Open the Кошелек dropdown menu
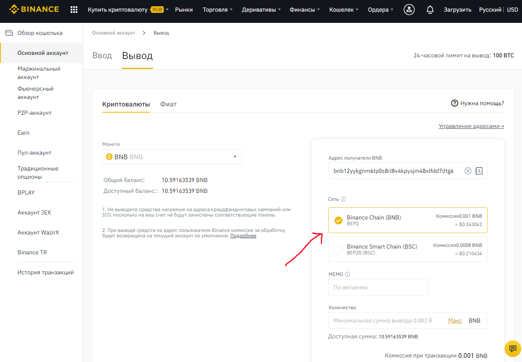Viewport: 522px width, 362px height. (x=344, y=10)
